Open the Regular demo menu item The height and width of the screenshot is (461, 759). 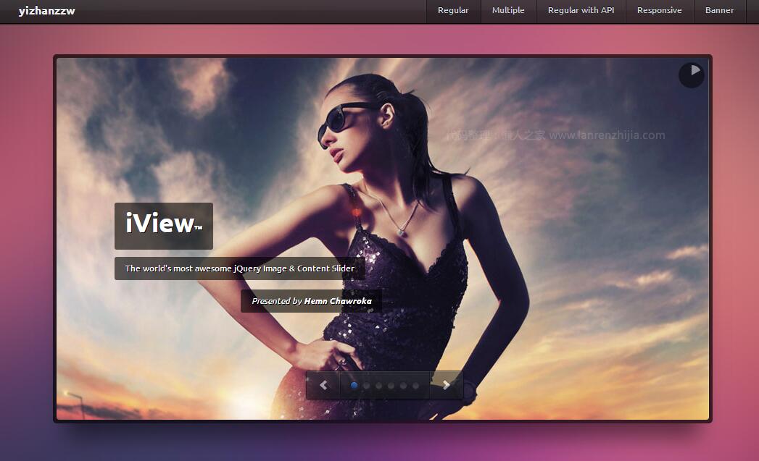pyautogui.click(x=453, y=11)
